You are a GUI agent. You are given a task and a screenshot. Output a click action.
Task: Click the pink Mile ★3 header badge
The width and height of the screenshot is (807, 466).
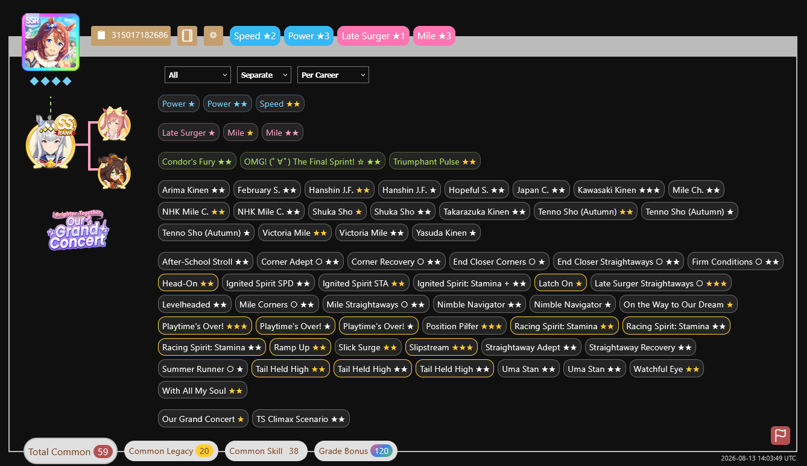pos(434,36)
